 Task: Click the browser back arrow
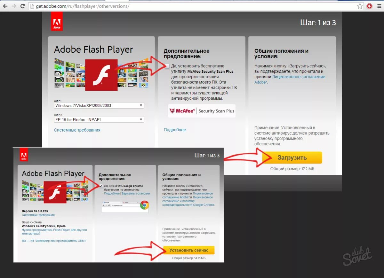coord(5,6)
